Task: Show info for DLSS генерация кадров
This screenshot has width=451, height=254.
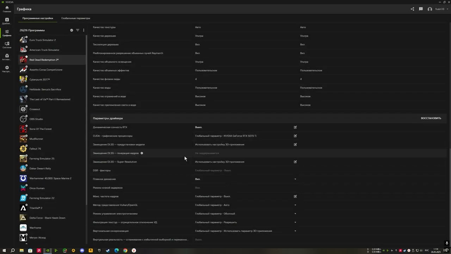Action: pyautogui.click(x=142, y=153)
